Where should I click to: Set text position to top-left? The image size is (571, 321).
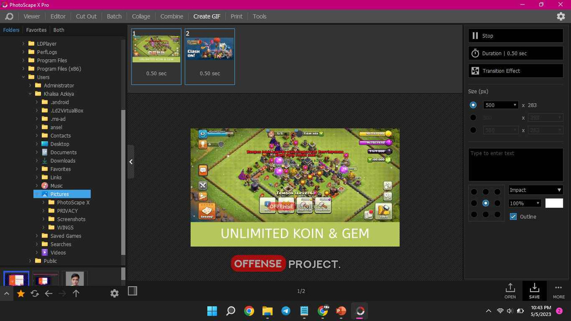point(474,192)
